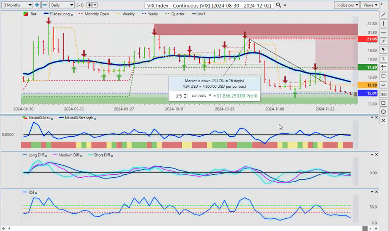Click the scroll left arrow at bottom

pyautogui.click(x=9, y=228)
